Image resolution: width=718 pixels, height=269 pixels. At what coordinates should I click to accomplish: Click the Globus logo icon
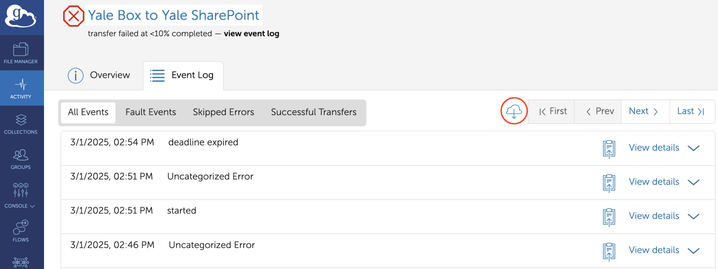(x=21, y=17)
